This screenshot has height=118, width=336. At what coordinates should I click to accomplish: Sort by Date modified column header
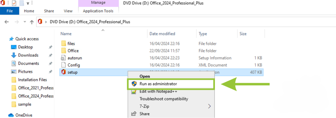click(x=162, y=34)
